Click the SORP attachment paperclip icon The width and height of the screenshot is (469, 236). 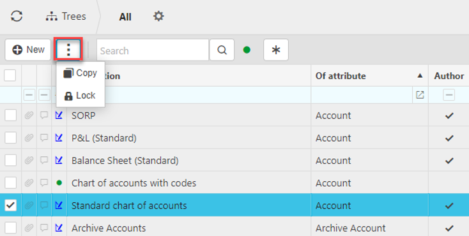point(29,115)
